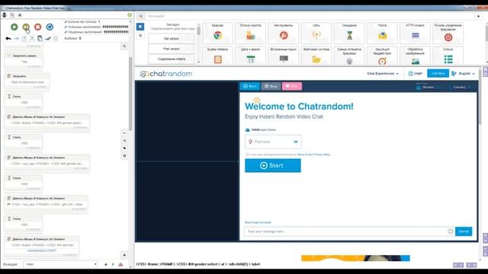Click the blue target Record icon
The image size is (488, 274).
coord(50,27)
